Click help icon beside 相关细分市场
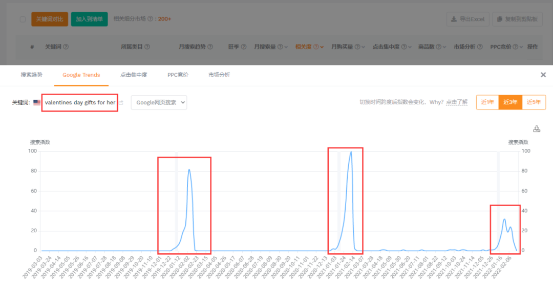Screen dimensions: 553x287 (x=151, y=19)
